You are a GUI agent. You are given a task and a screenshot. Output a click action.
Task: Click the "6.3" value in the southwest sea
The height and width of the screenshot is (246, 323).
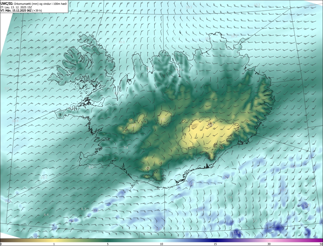84,209
